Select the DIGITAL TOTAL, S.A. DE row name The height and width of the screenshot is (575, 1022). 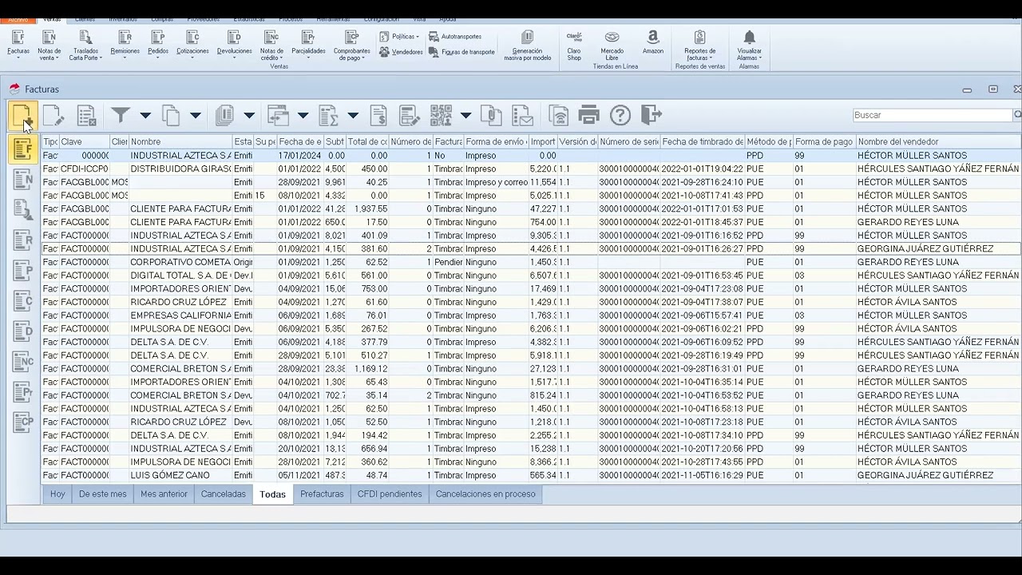[x=180, y=276]
